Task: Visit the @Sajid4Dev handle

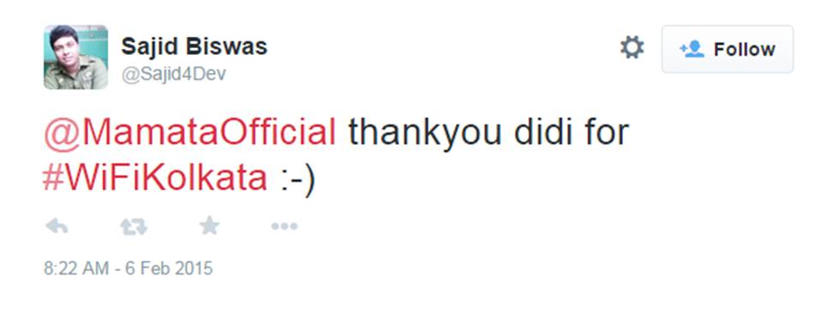Action: click(173, 75)
